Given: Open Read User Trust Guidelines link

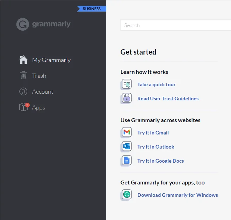Looking at the screenshot, I should pyautogui.click(x=168, y=99).
